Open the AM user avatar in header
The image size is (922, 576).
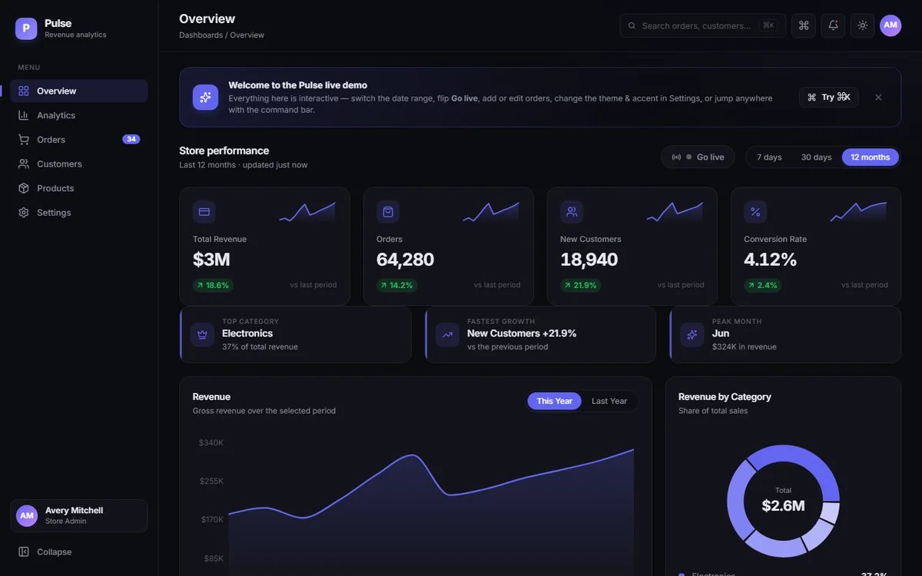point(890,25)
